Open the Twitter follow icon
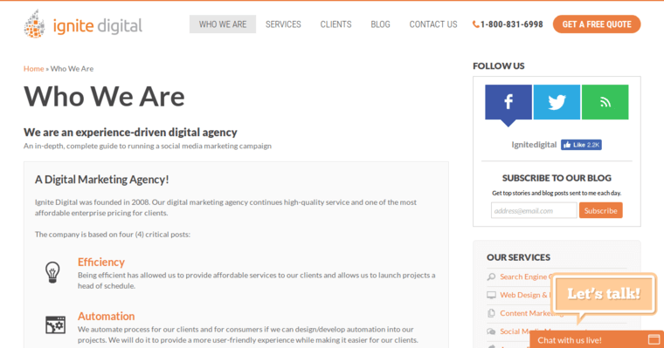 coord(557,102)
